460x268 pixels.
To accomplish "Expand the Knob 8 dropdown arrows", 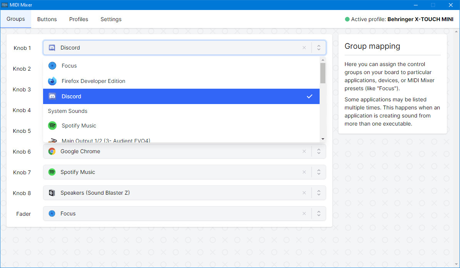I will coord(318,193).
